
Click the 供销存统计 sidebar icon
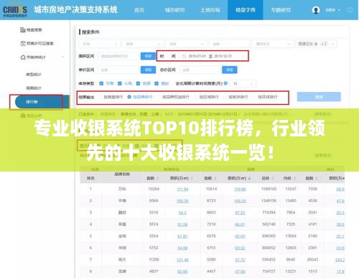[x=23, y=57]
